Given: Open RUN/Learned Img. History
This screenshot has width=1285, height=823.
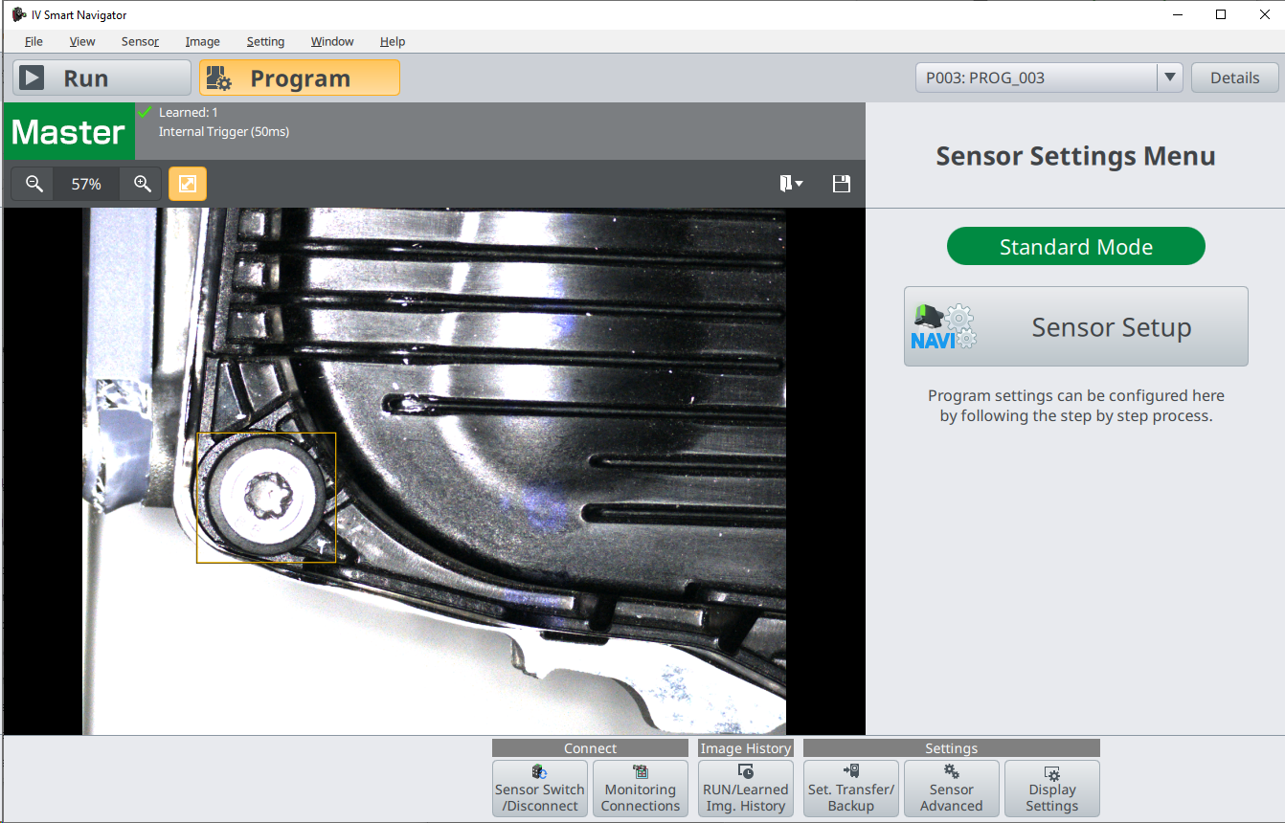Looking at the screenshot, I should [x=746, y=789].
